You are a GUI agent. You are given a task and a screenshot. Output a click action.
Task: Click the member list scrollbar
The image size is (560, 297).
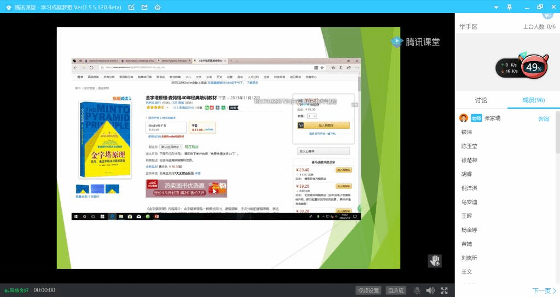pos(557,164)
